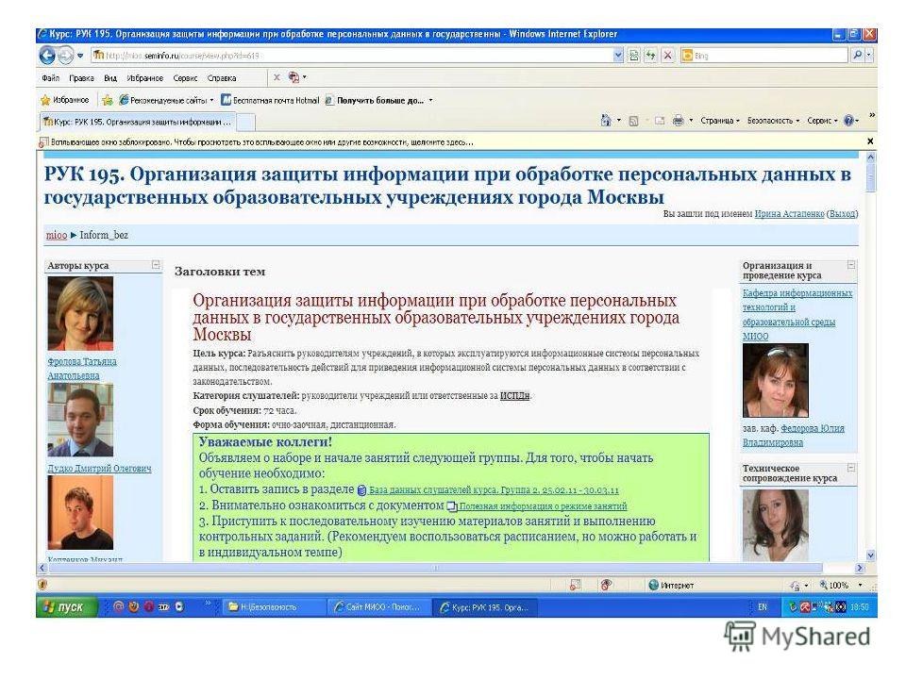The image size is (906, 679).
Task: Close the pop-up blocked information bar
Action: [x=870, y=141]
